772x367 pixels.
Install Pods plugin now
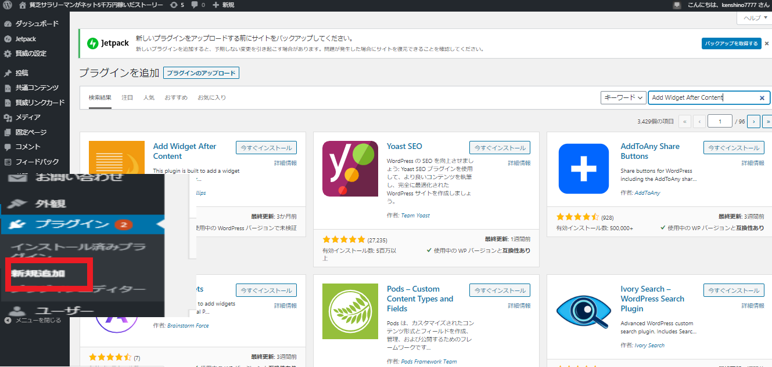pyautogui.click(x=500, y=290)
